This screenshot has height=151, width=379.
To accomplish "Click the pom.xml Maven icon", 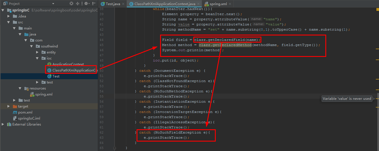I will click(15, 112).
